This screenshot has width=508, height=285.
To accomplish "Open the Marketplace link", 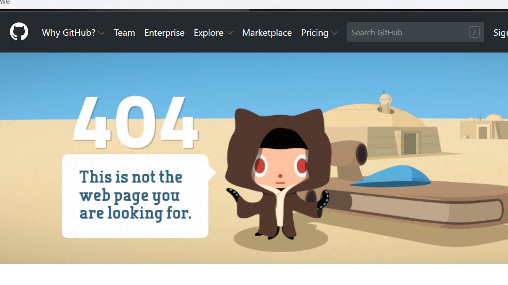I will click(267, 33).
